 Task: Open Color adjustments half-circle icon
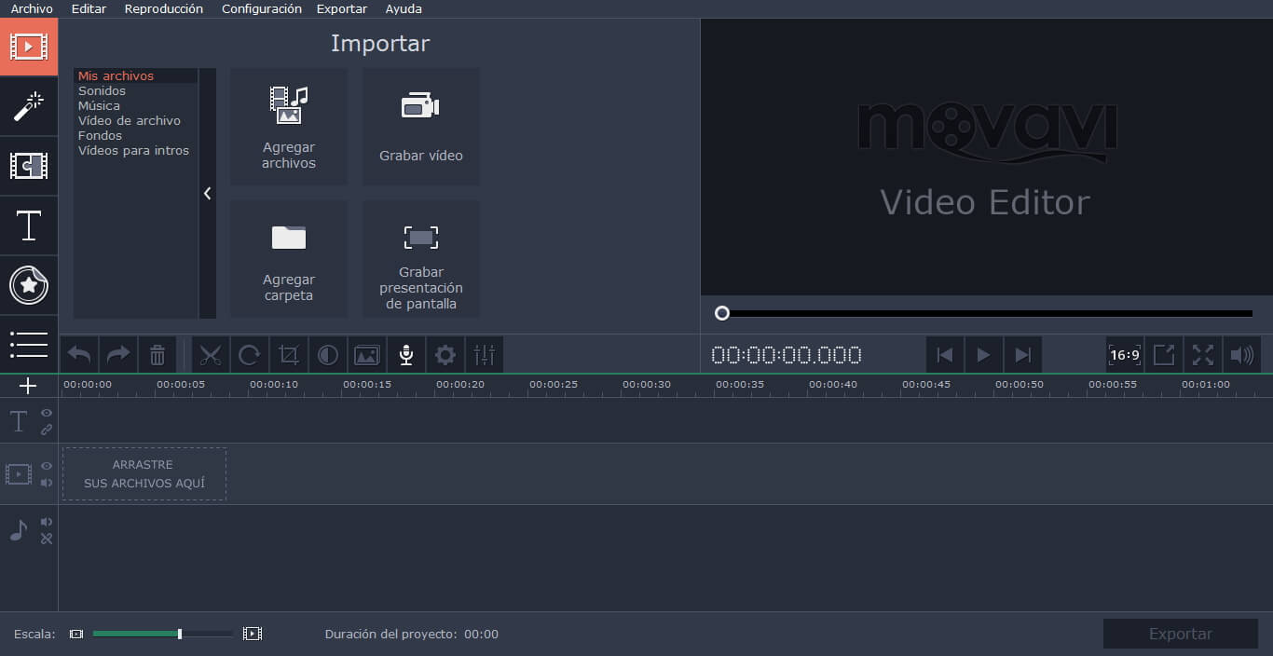pos(328,355)
